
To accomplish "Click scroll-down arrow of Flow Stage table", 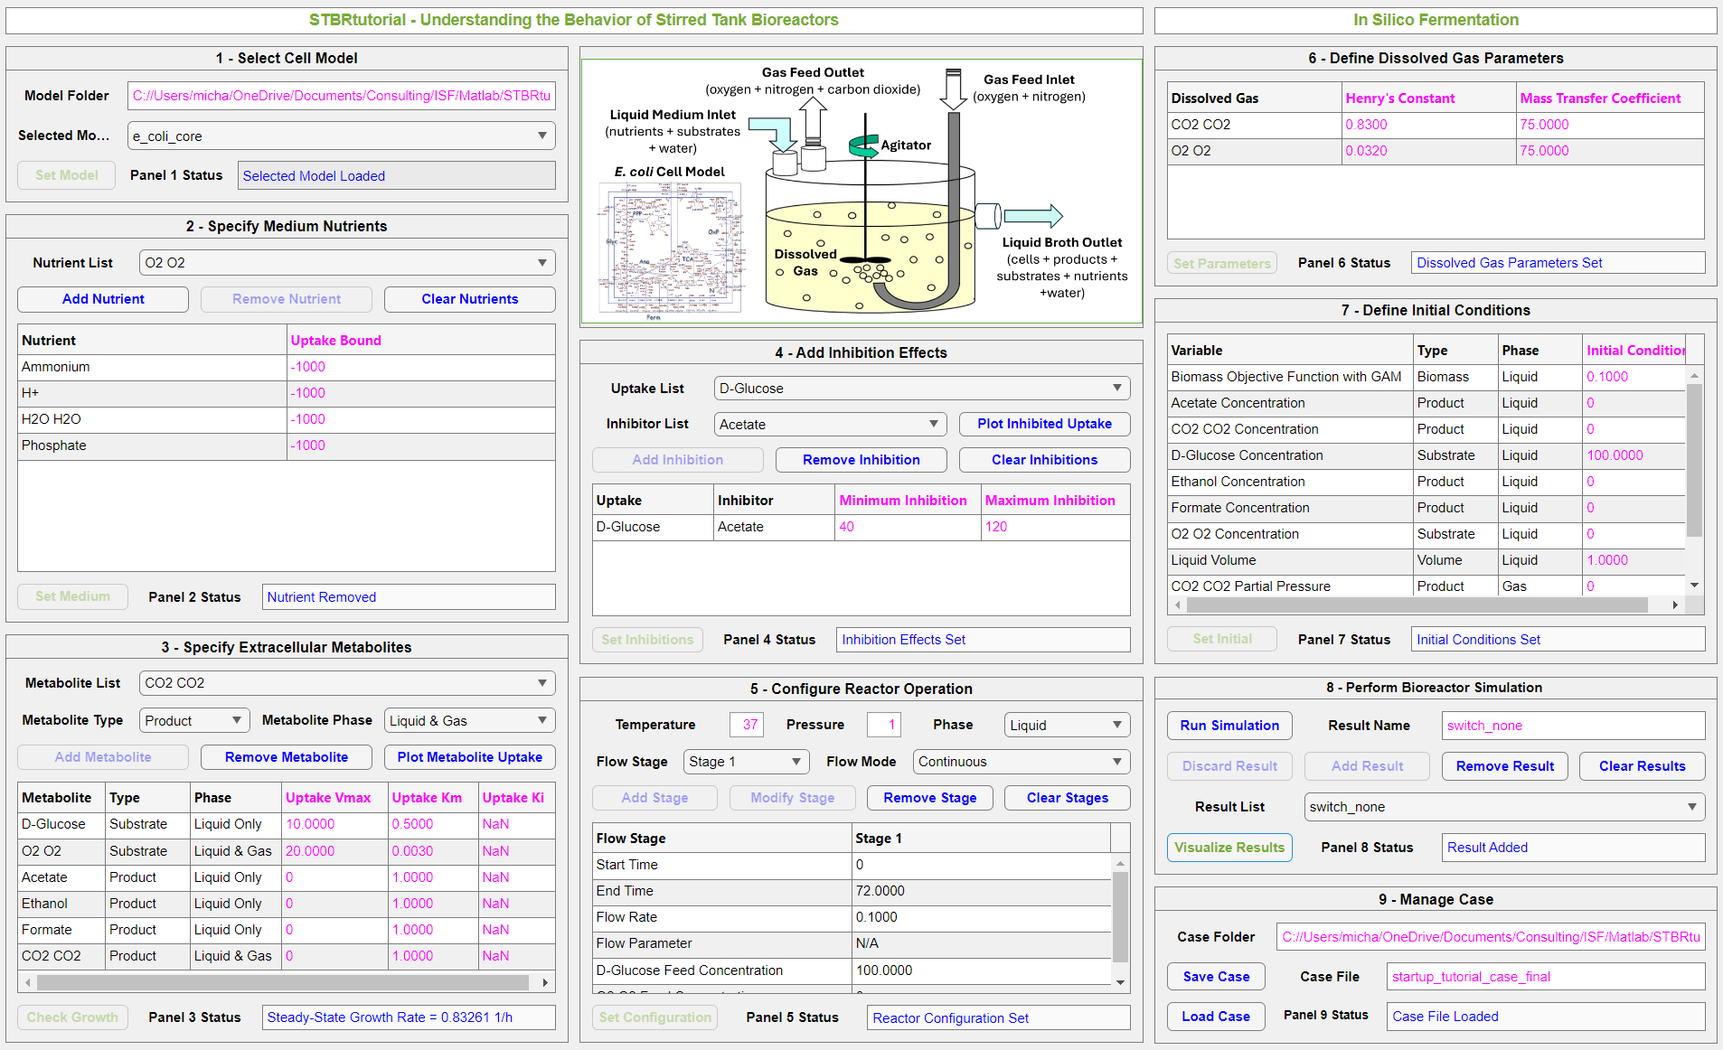I will click(x=1121, y=982).
